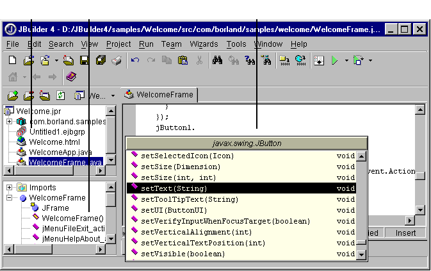Click the Open file toolbar icon
Image resolution: width=431 pixels, height=271 pixels.
[x=29, y=60]
